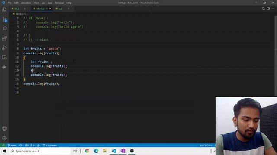Screen dimensions: 277x155
Task: Split the editor to the right
Action: coord(268,9)
